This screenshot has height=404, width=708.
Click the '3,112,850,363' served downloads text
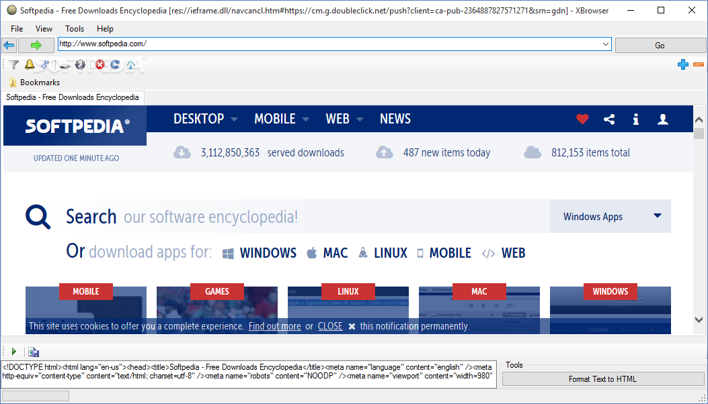pos(230,153)
